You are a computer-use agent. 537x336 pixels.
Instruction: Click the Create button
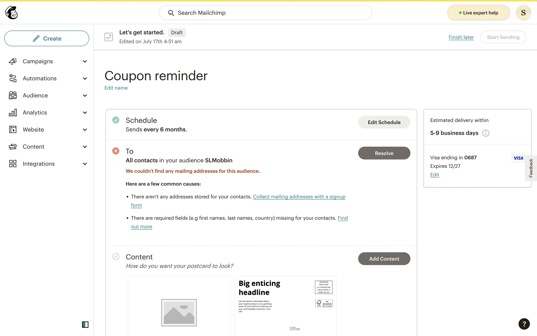[47, 38]
